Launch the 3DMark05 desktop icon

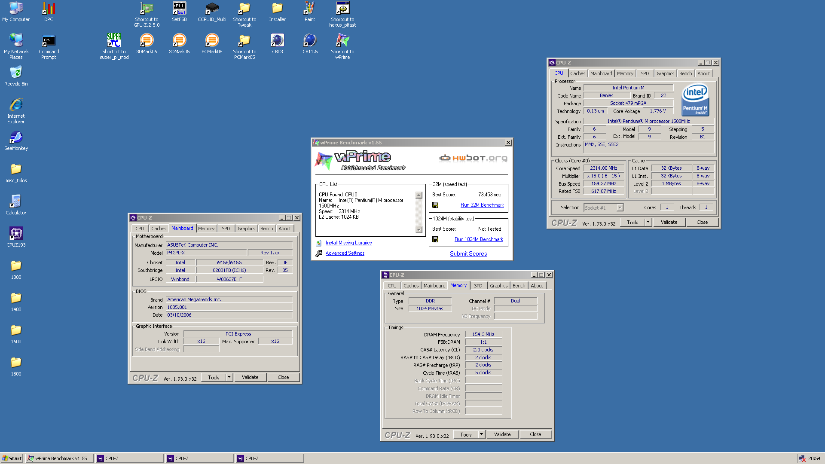(179, 44)
